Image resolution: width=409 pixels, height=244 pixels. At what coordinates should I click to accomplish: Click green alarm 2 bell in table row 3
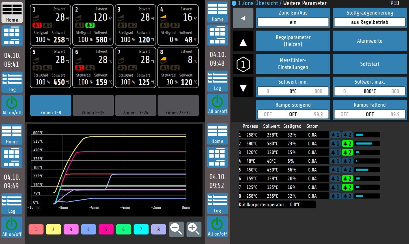pos(347,152)
